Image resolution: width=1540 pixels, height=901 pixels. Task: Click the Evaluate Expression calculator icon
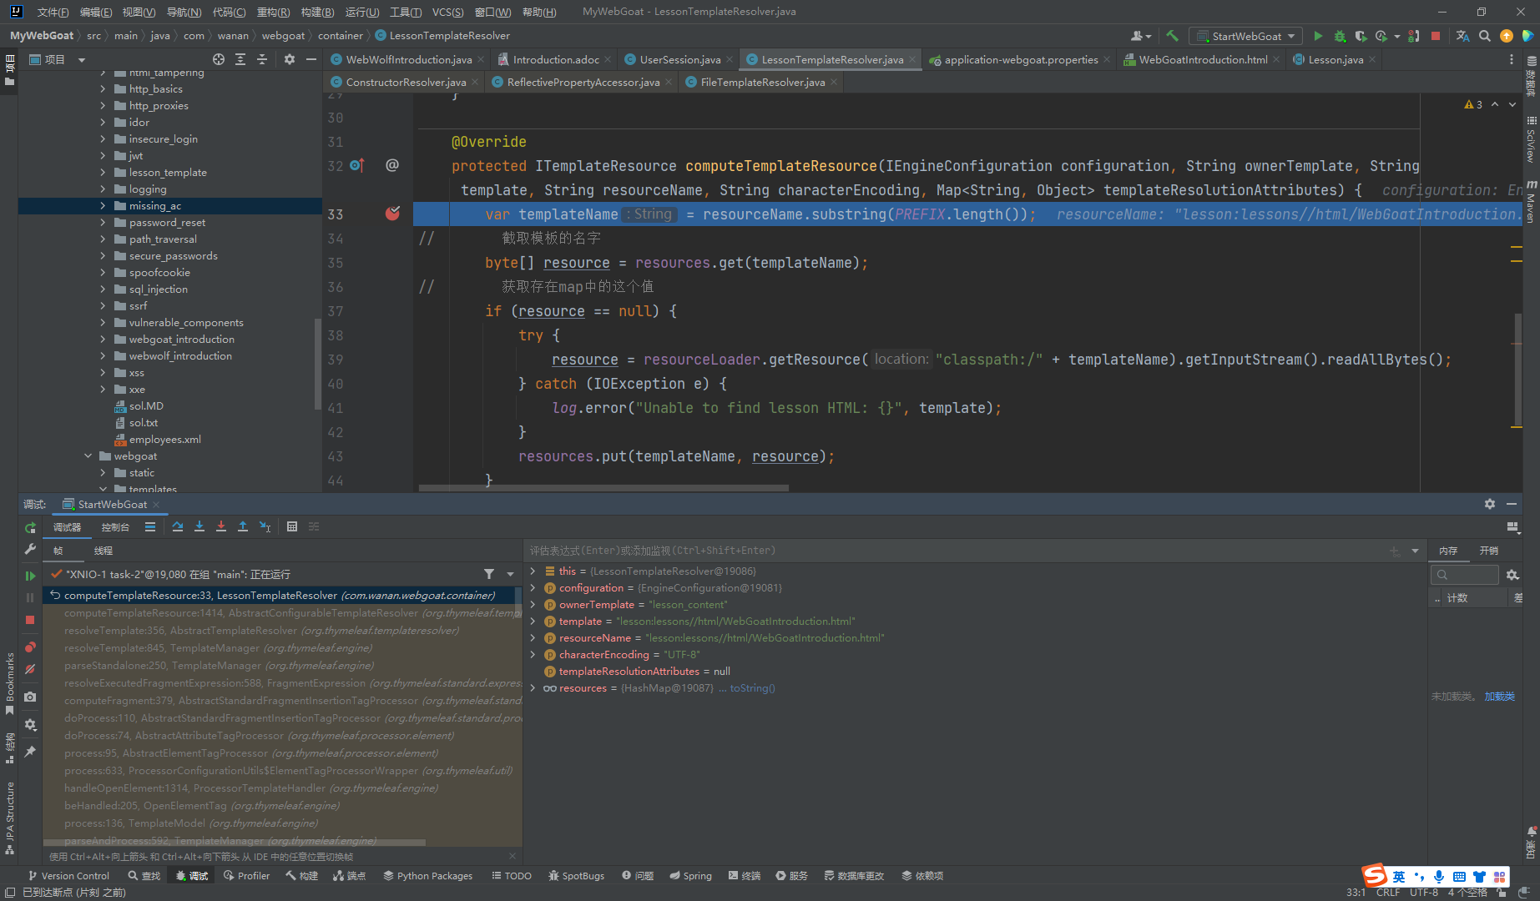tap(292, 526)
